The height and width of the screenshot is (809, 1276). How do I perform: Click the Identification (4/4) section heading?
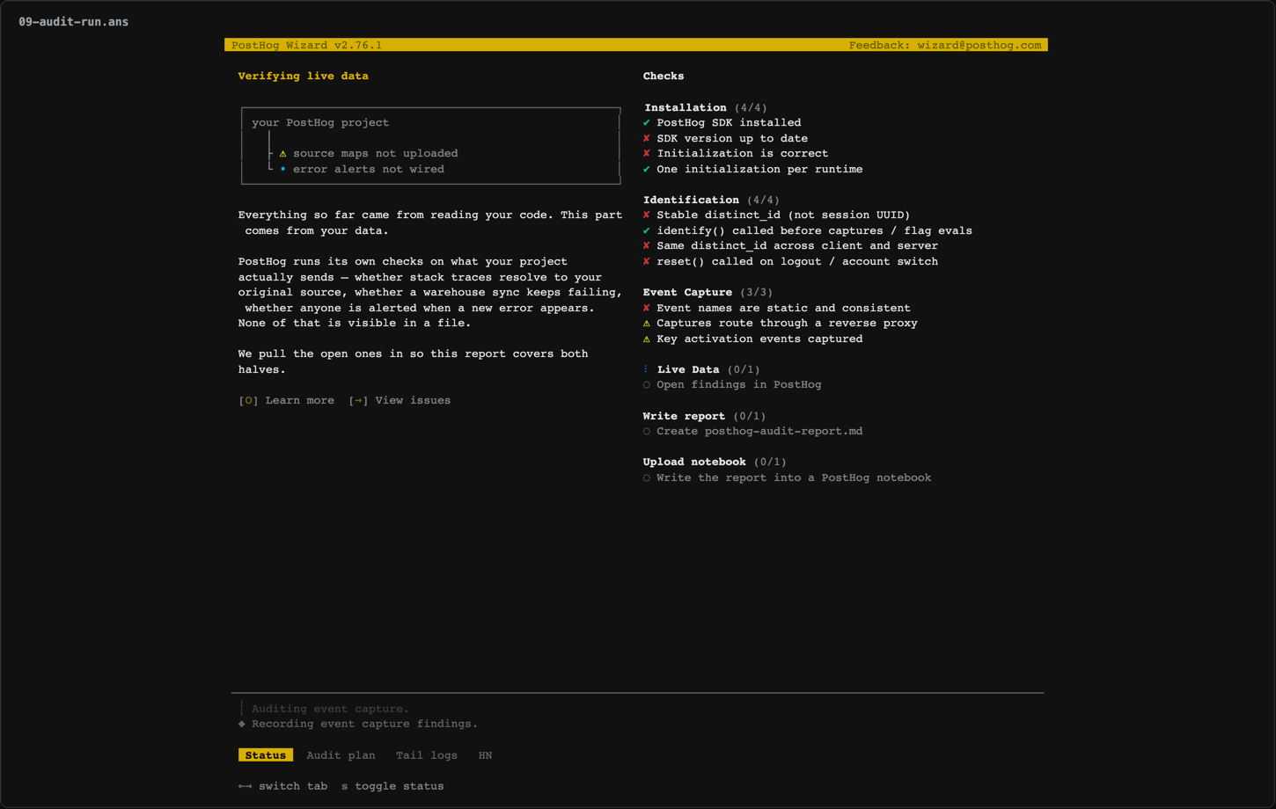coord(711,200)
